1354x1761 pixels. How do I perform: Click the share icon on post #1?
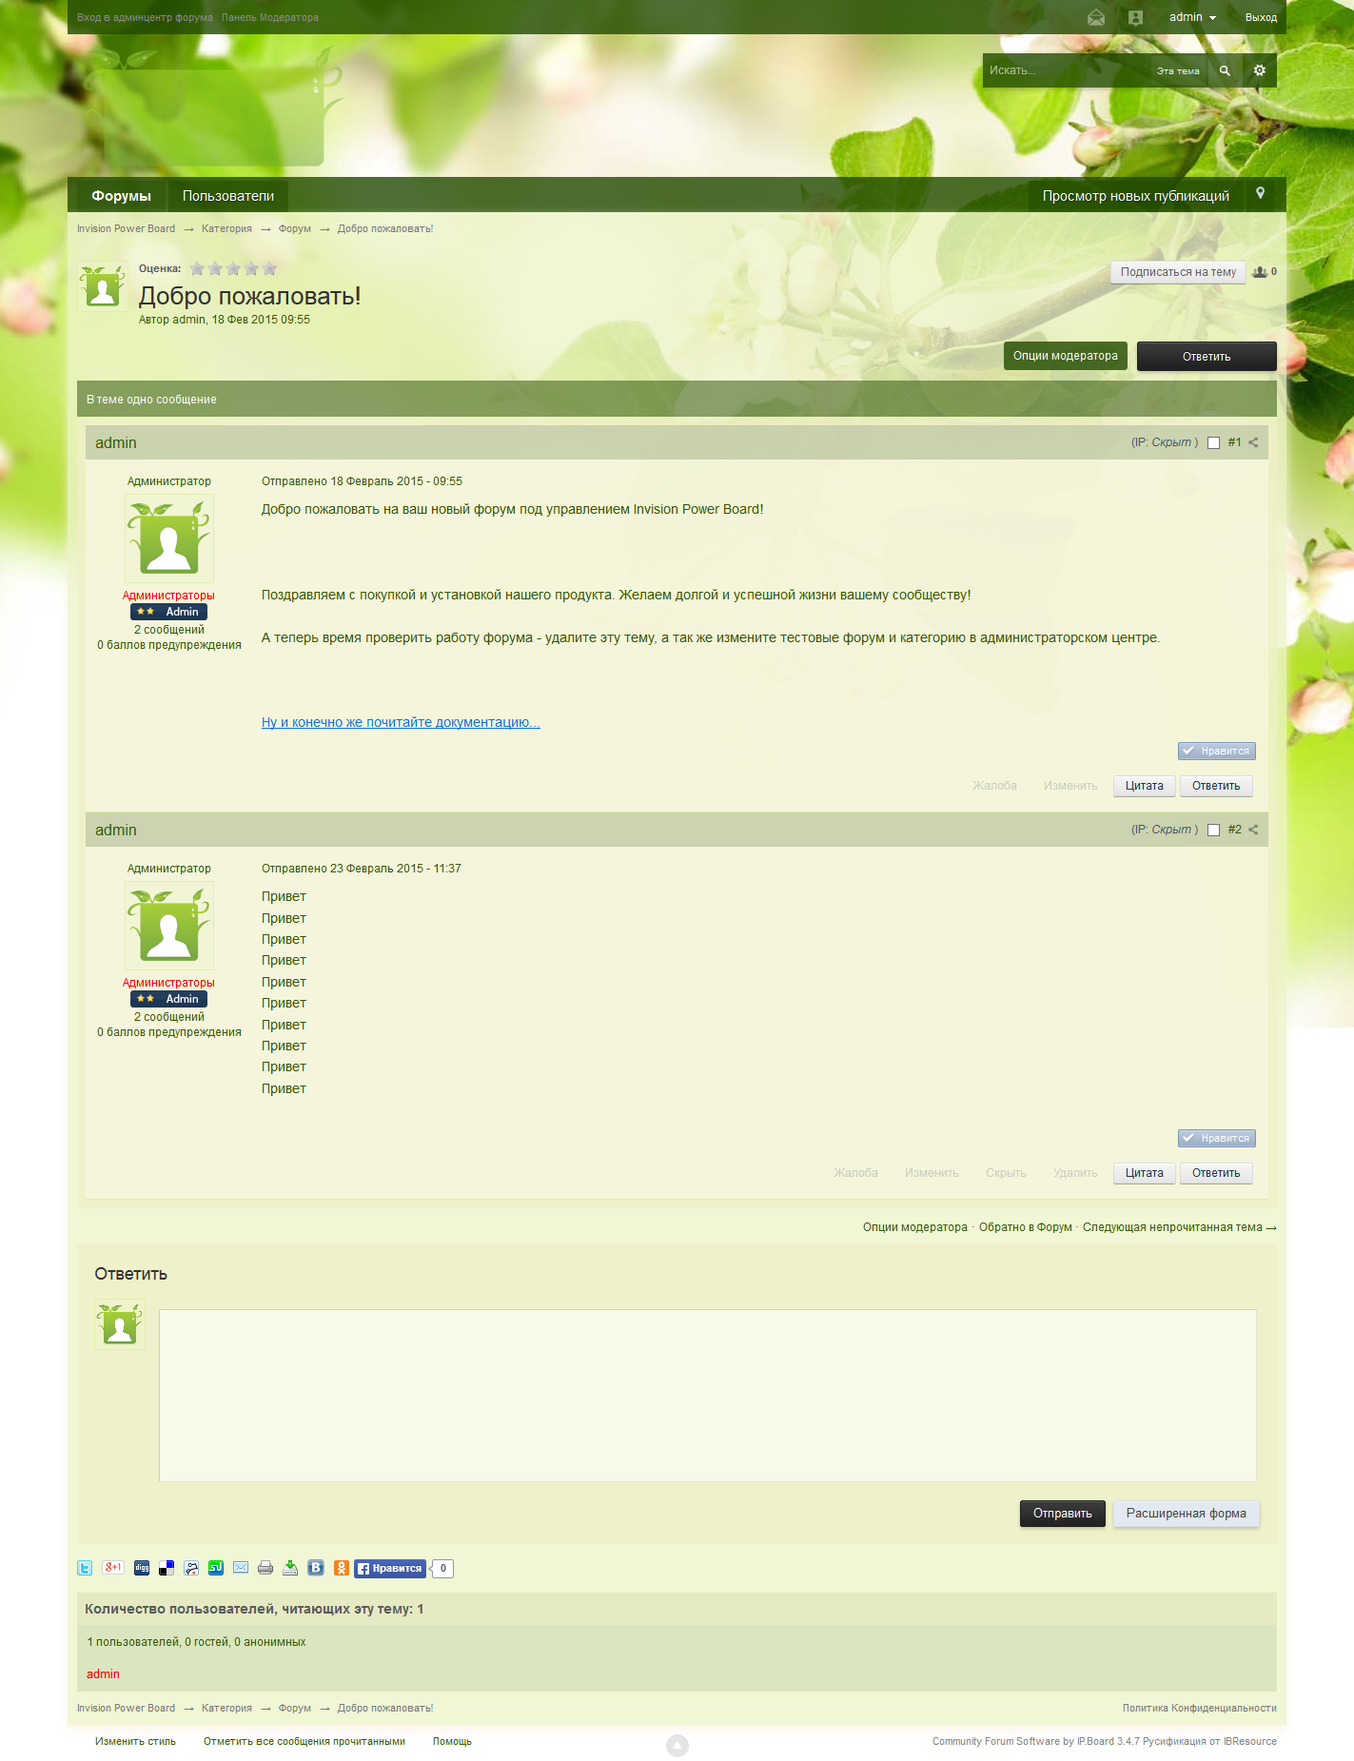pos(1253,442)
